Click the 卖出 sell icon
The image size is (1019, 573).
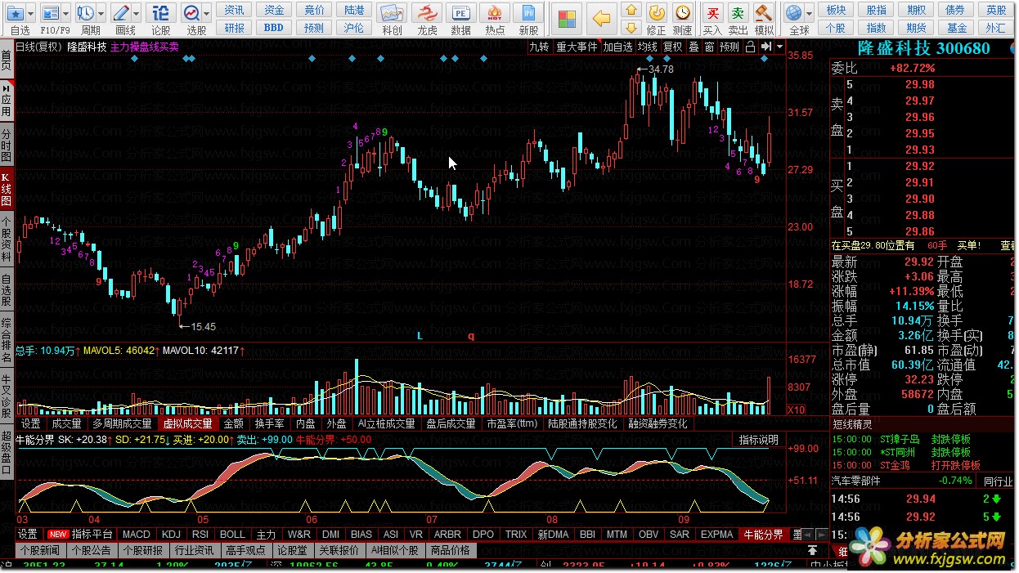738,13
